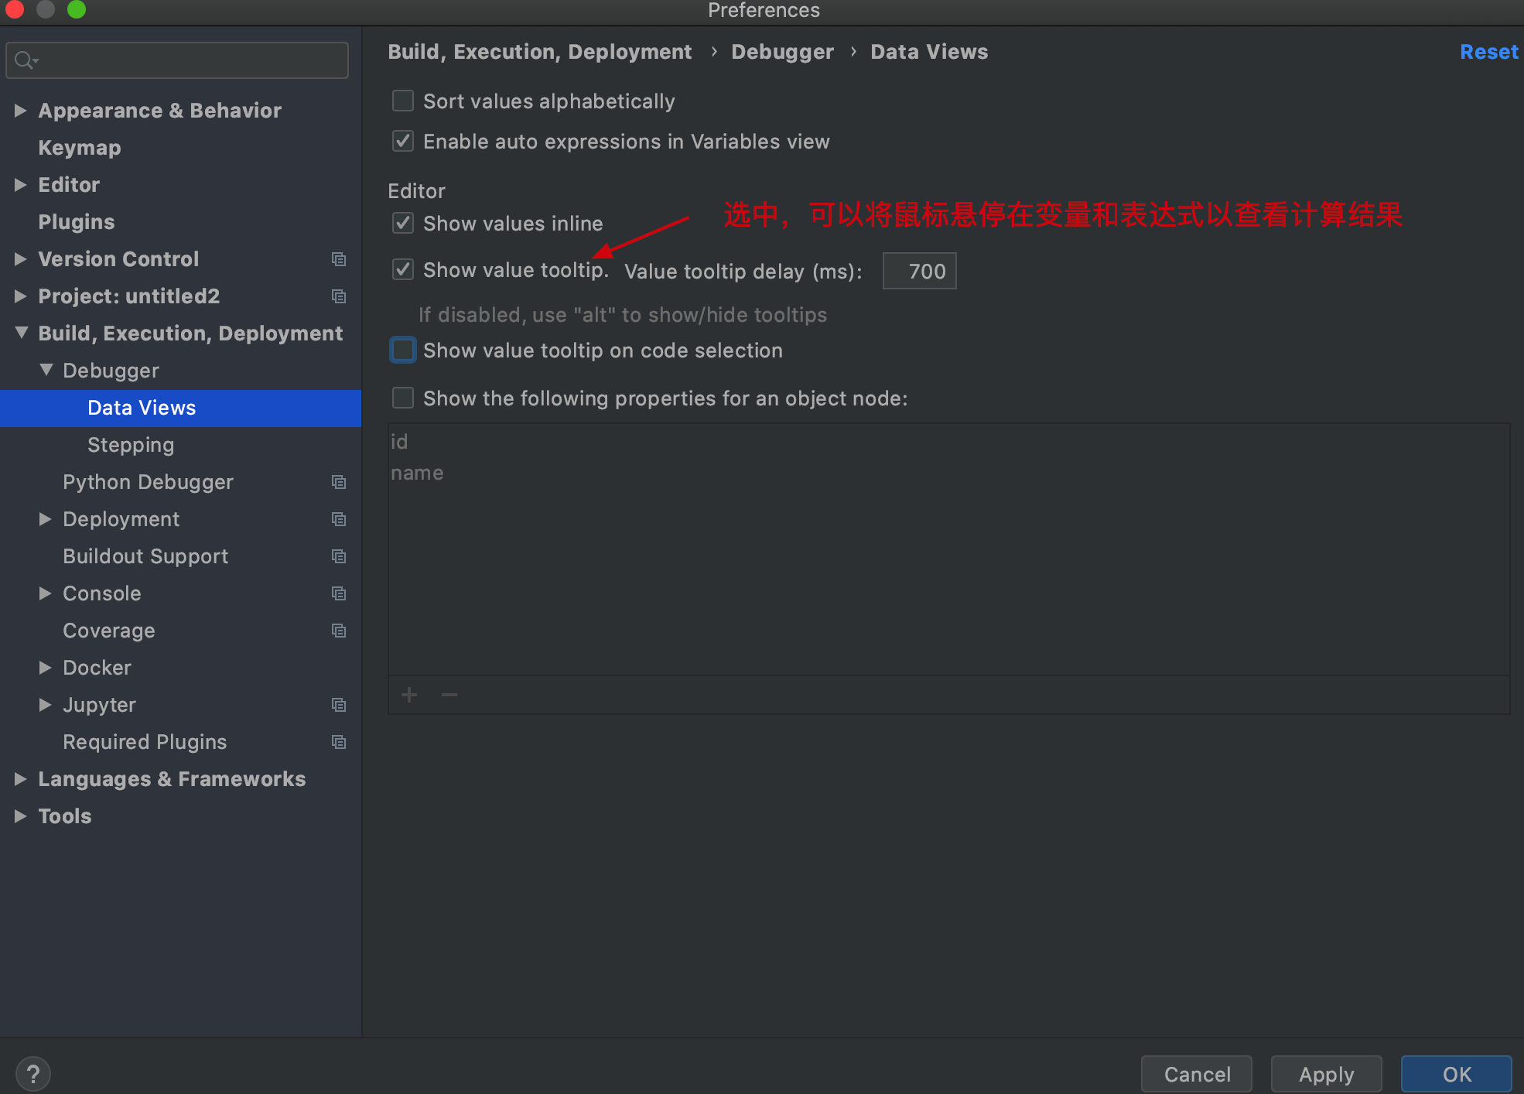Click the project-level icon beside Jupyter
The width and height of the screenshot is (1524, 1094).
[339, 705]
